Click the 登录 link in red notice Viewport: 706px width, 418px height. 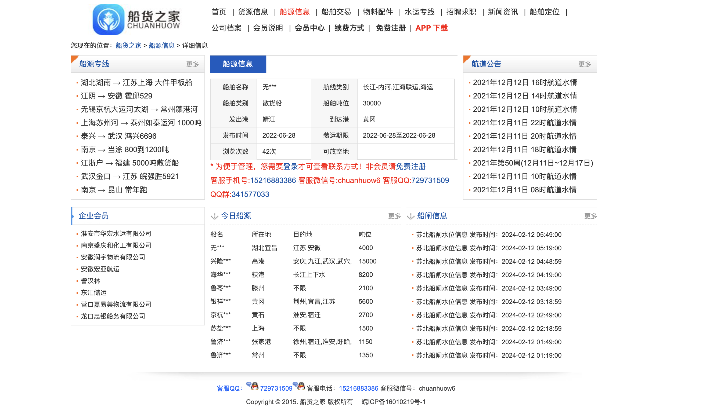coord(290,166)
